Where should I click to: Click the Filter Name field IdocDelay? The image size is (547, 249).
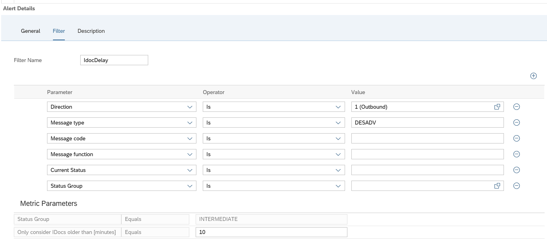point(114,60)
